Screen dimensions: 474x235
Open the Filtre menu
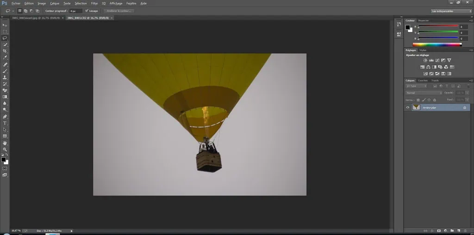[94, 3]
